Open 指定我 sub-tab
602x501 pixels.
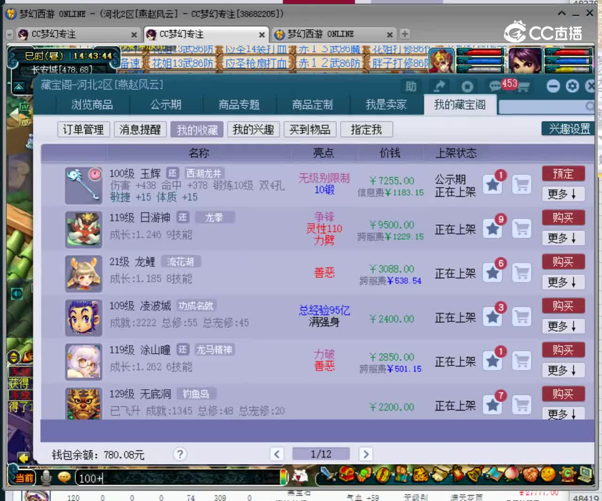pos(366,129)
